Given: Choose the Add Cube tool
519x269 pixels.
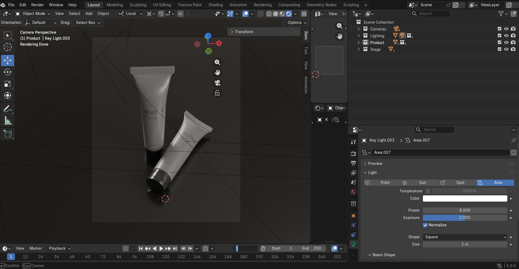Looking at the screenshot, I should 8,134.
